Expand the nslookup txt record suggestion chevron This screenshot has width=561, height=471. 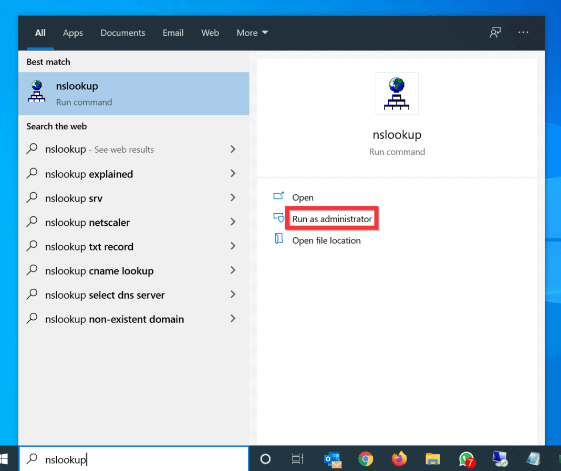[x=233, y=246]
